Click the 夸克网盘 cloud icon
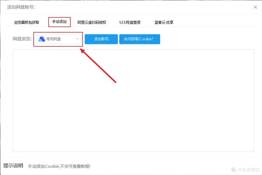This screenshot has height=175, width=262. (42, 39)
